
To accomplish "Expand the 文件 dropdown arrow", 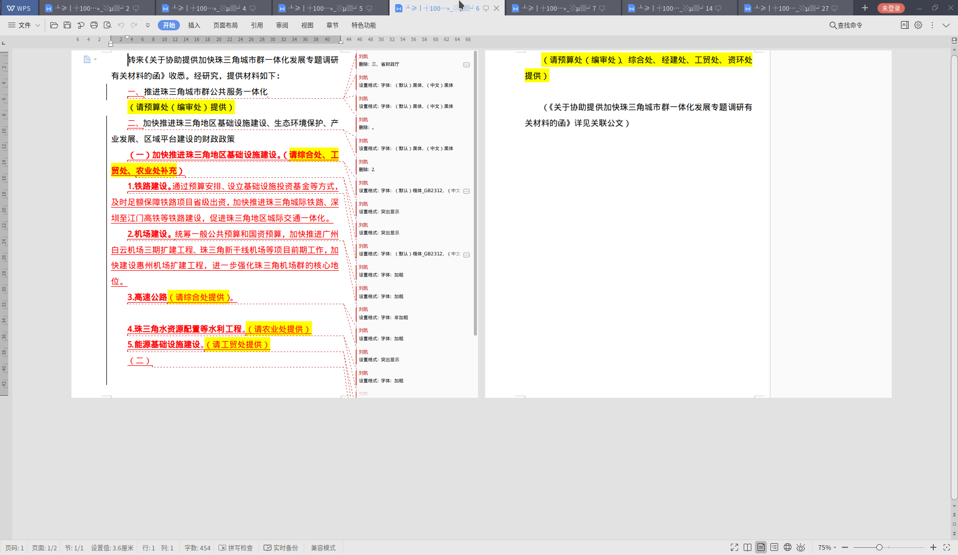I will click(38, 25).
